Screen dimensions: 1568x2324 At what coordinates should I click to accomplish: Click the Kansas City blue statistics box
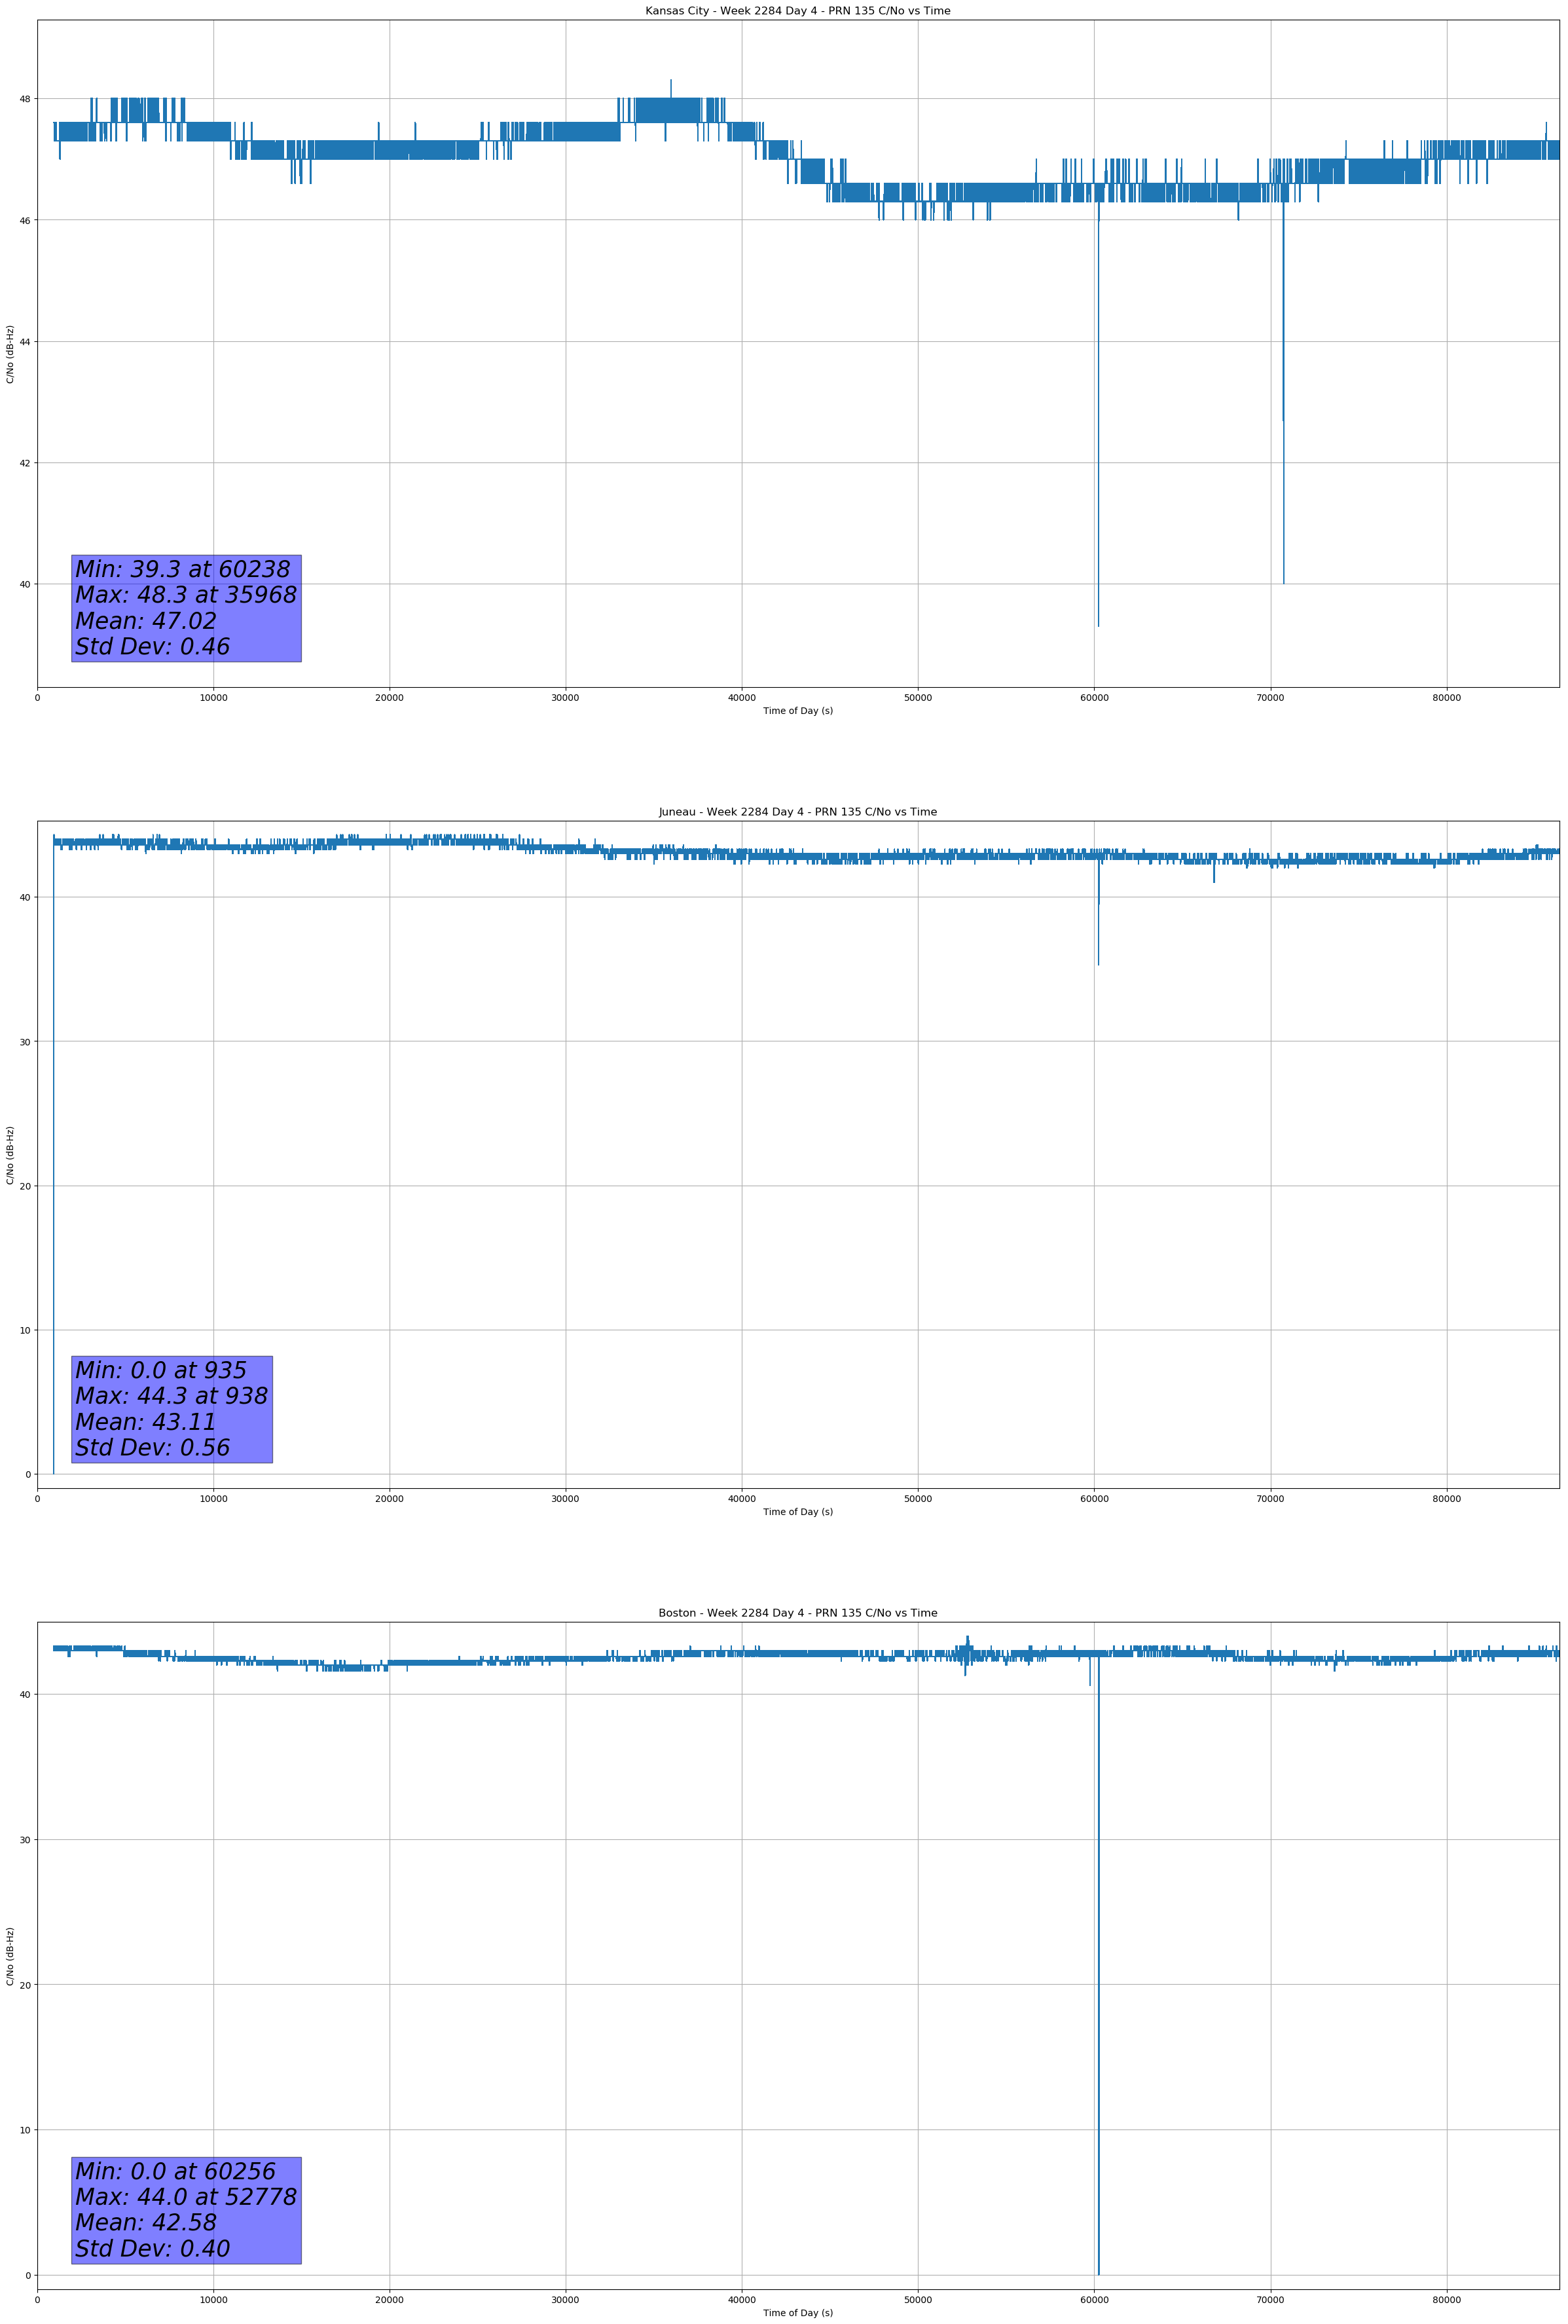coord(186,608)
